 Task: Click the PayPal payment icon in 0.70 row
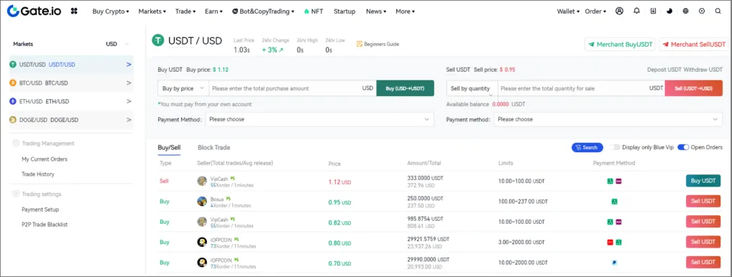click(614, 263)
